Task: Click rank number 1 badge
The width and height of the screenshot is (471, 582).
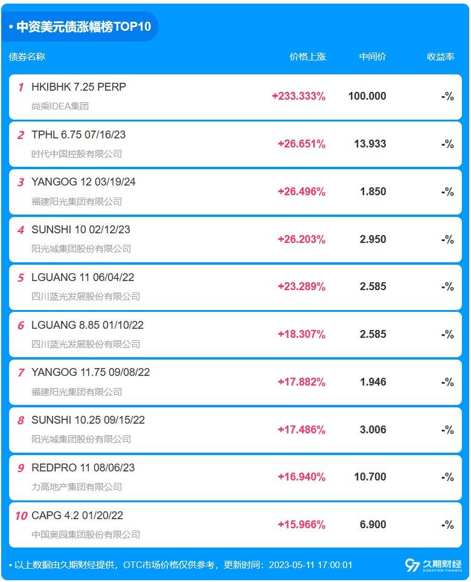Action: [21, 87]
